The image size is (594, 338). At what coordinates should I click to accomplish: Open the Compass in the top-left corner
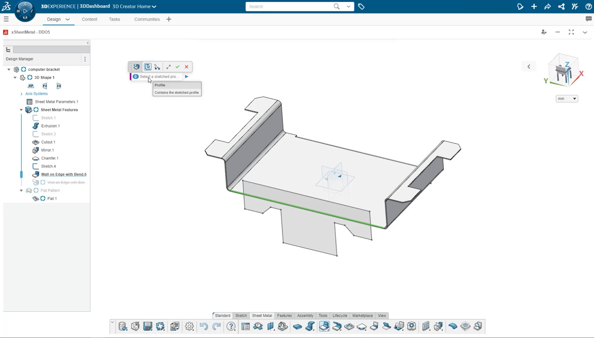(25, 11)
